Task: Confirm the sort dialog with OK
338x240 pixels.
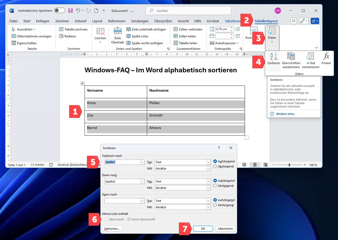Action: [x=203, y=229]
